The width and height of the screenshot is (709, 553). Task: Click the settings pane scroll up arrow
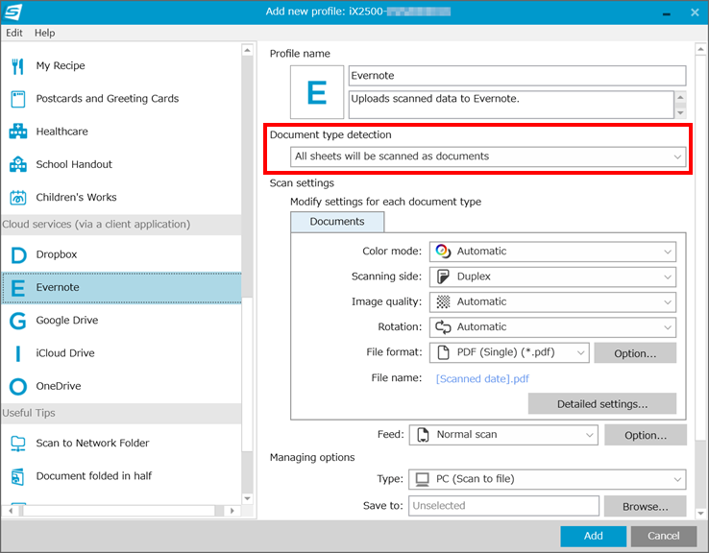coord(700,49)
